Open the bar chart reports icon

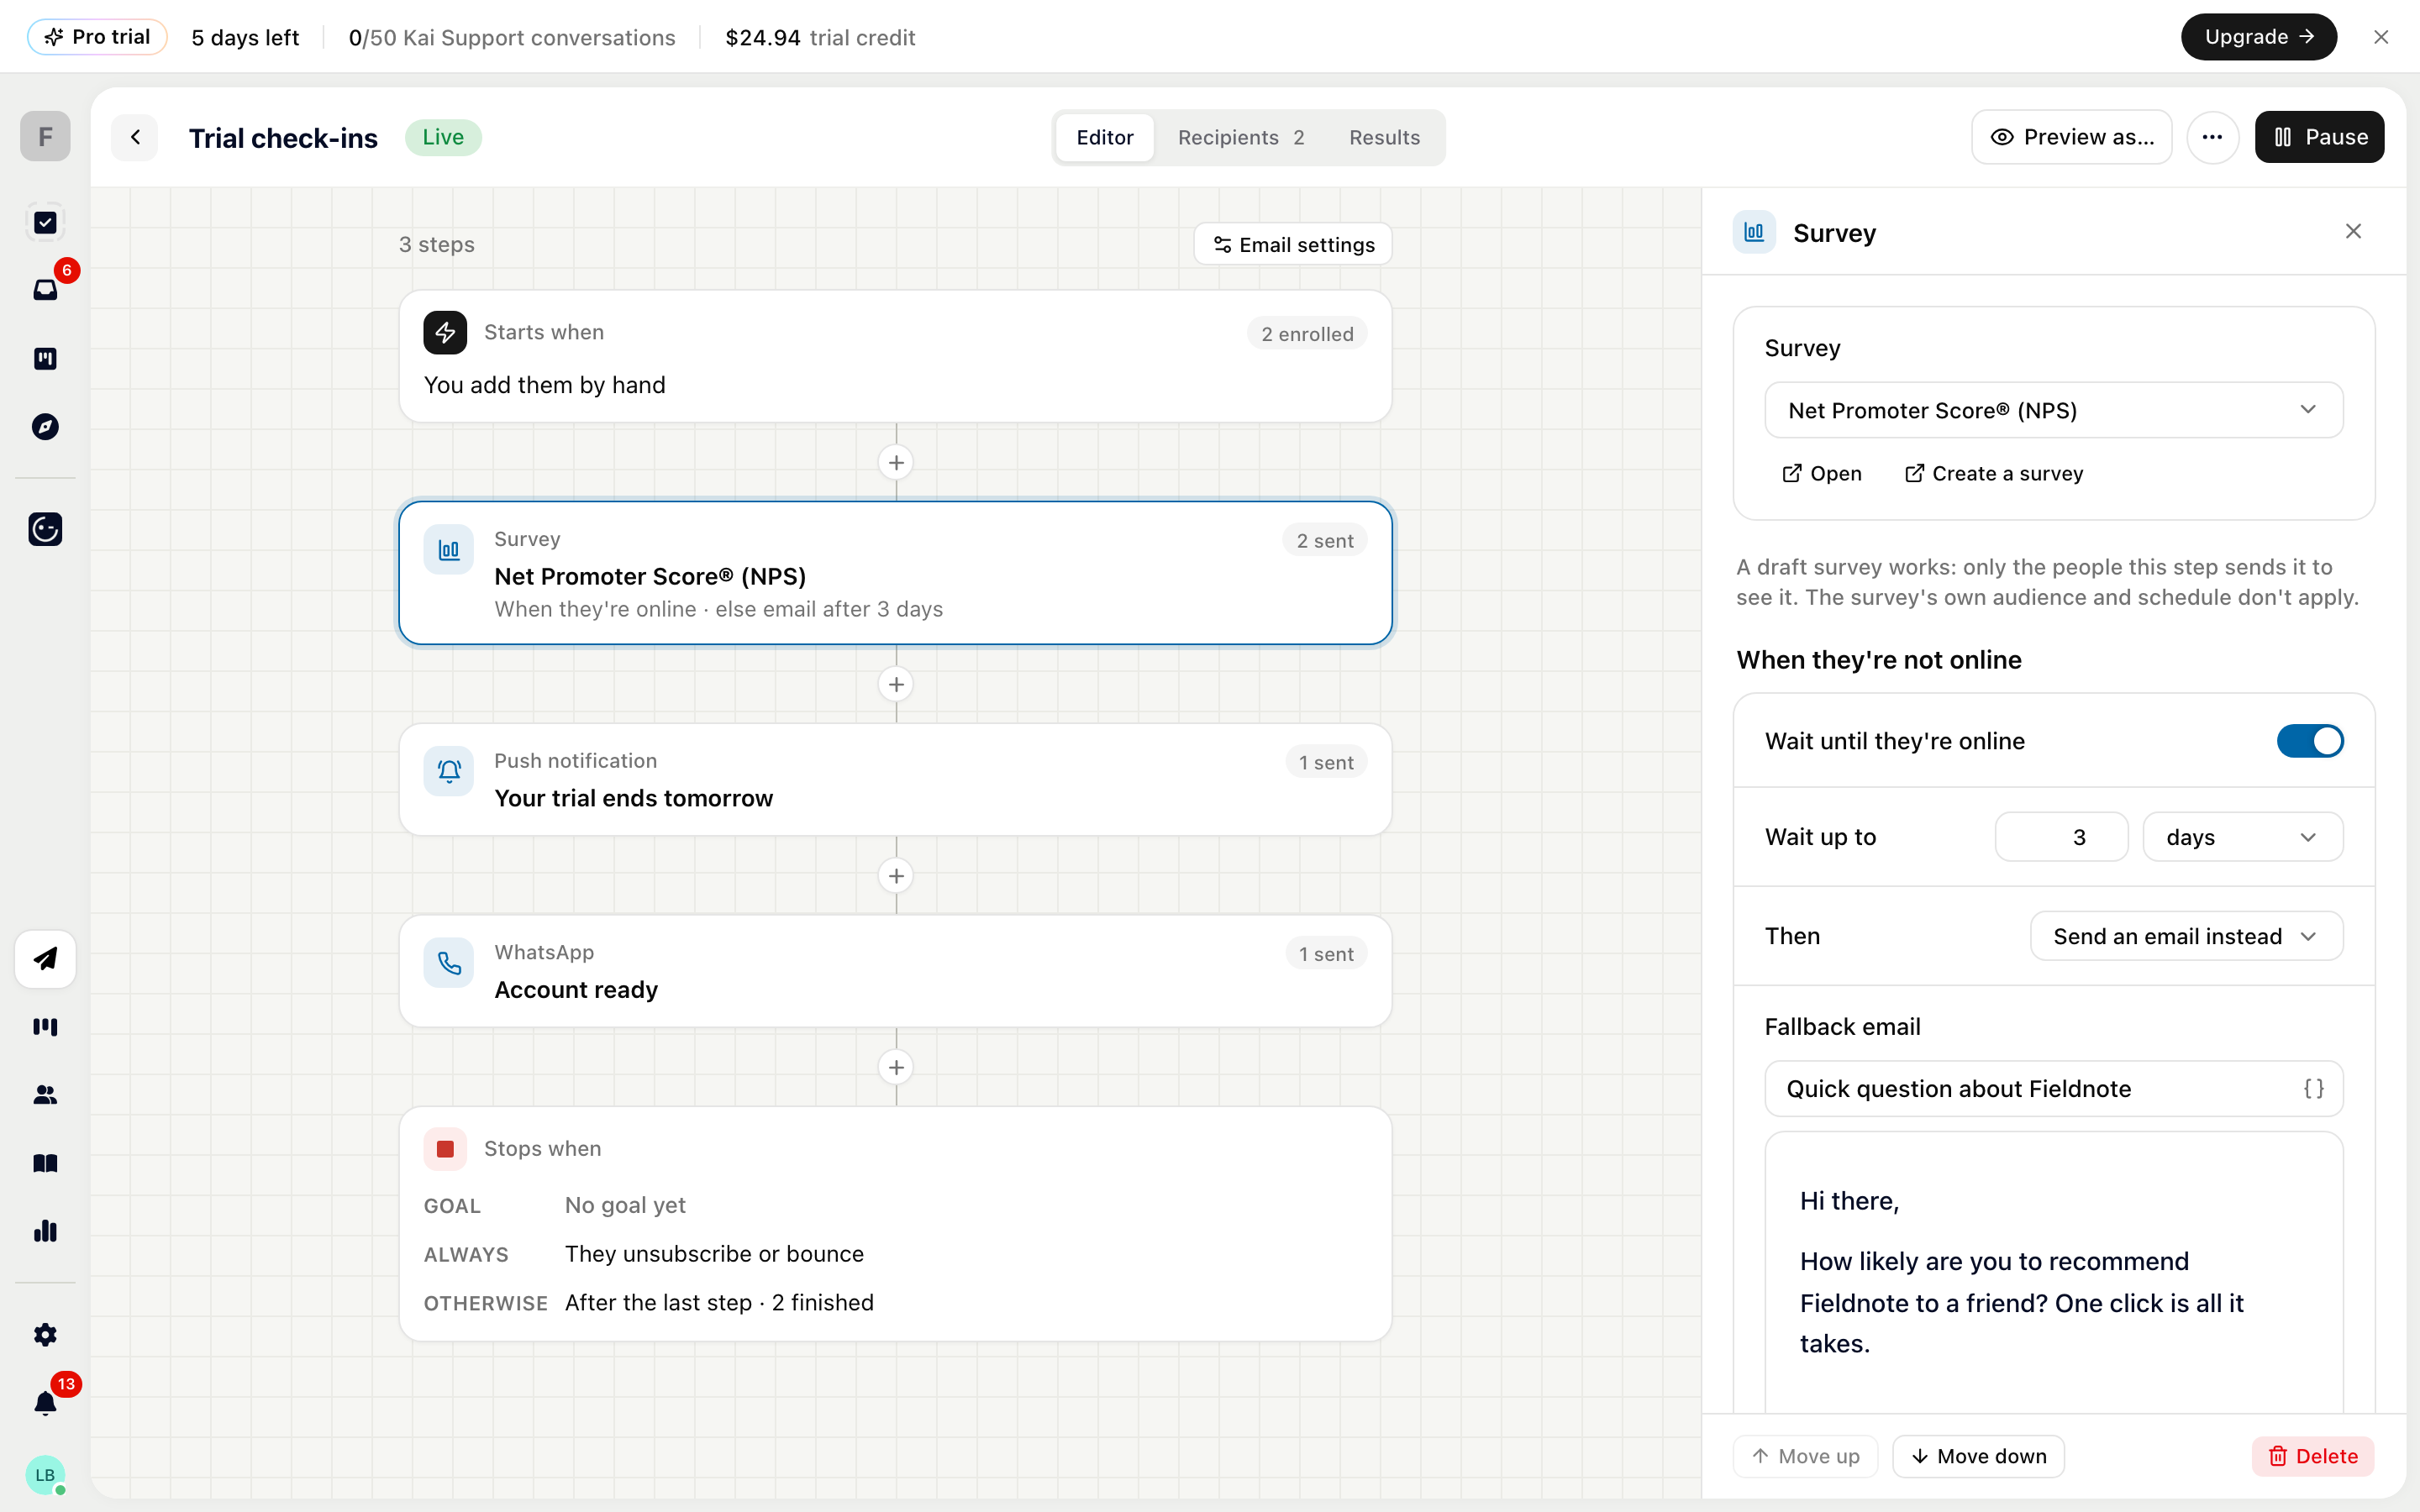[45, 1231]
